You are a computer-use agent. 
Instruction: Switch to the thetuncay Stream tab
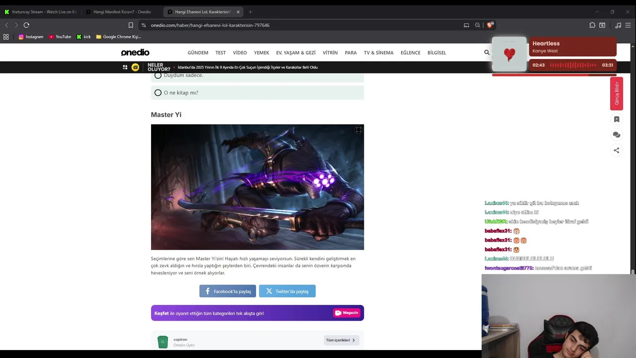point(40,11)
